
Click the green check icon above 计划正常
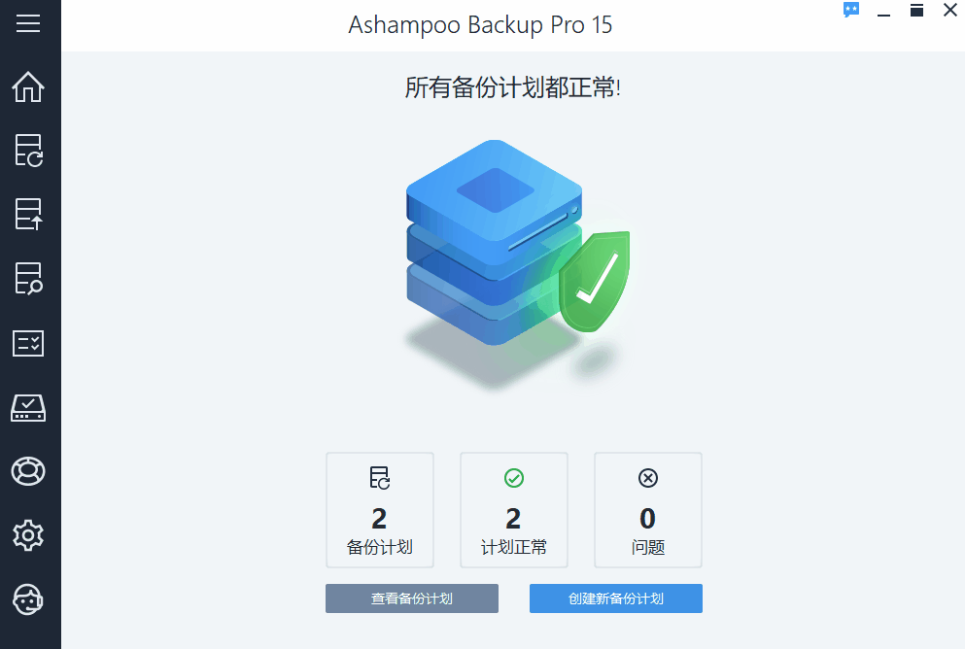(x=514, y=478)
